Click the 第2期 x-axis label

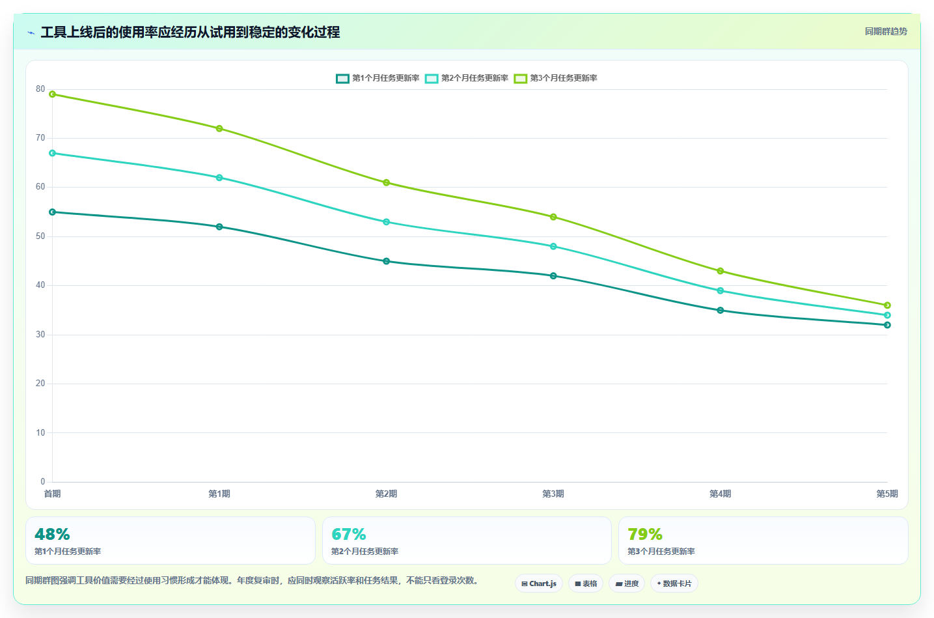(x=387, y=494)
